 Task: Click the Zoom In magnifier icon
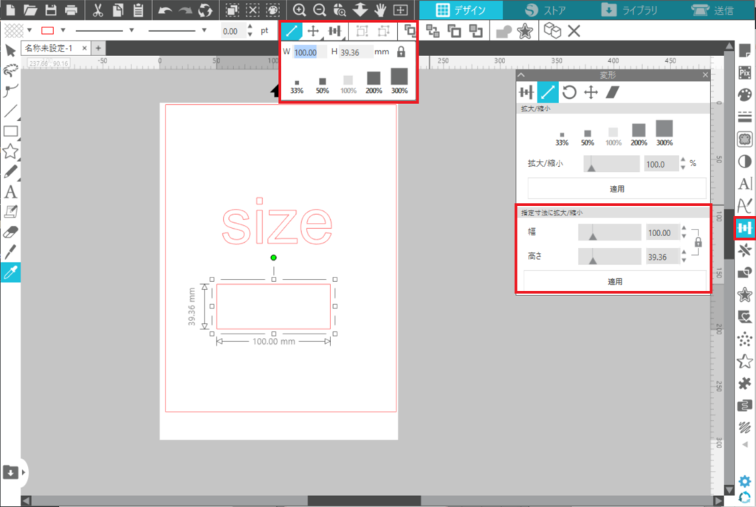tap(299, 10)
